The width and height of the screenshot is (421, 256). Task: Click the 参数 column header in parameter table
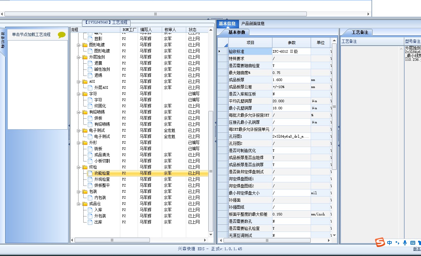pos(291,42)
